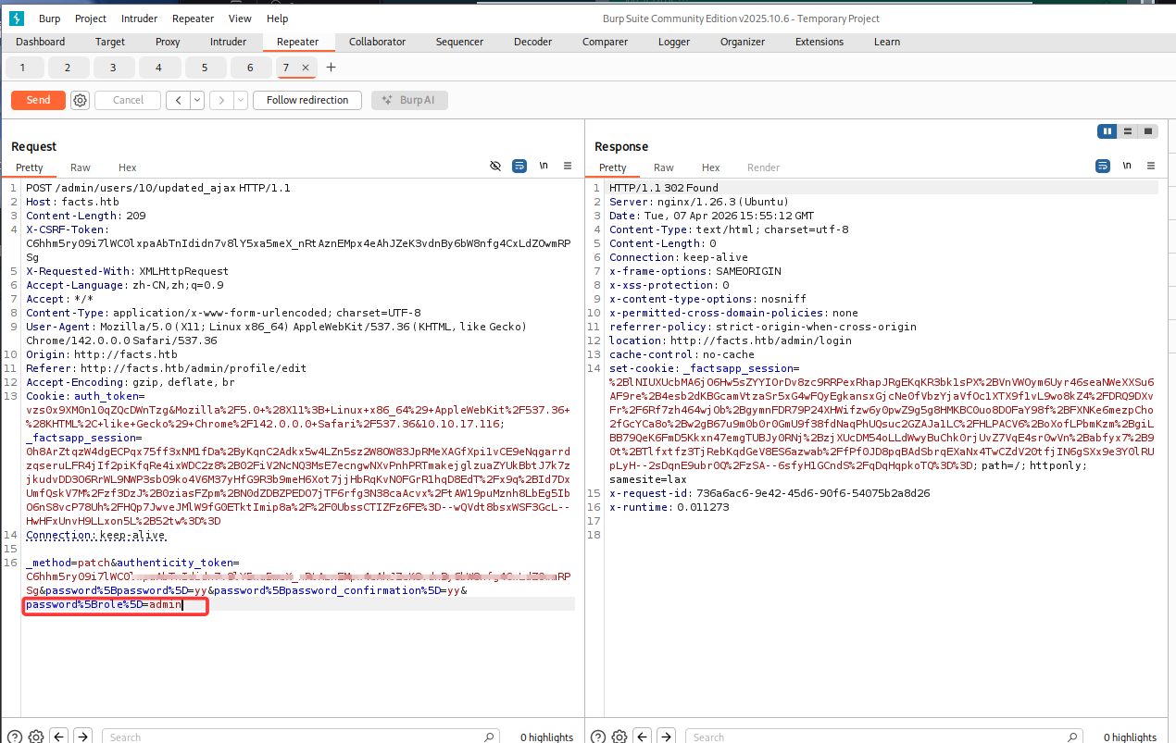Click response search help question icon
1176x743 pixels.
click(x=598, y=737)
